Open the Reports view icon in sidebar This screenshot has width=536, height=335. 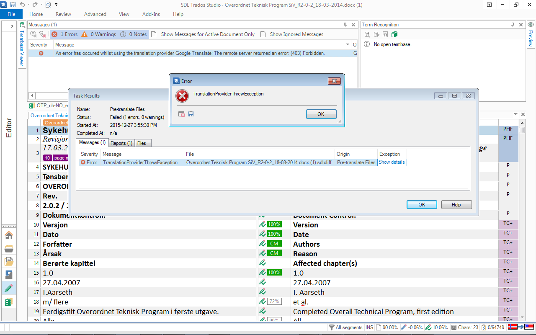[x=8, y=275]
